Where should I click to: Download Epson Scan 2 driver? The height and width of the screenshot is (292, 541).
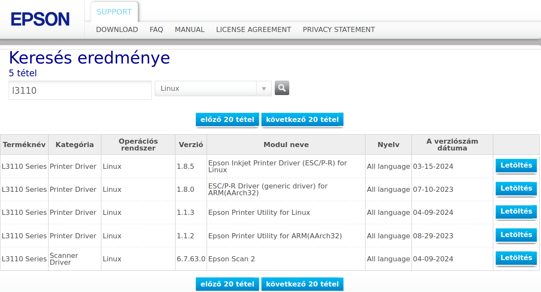tap(516, 258)
